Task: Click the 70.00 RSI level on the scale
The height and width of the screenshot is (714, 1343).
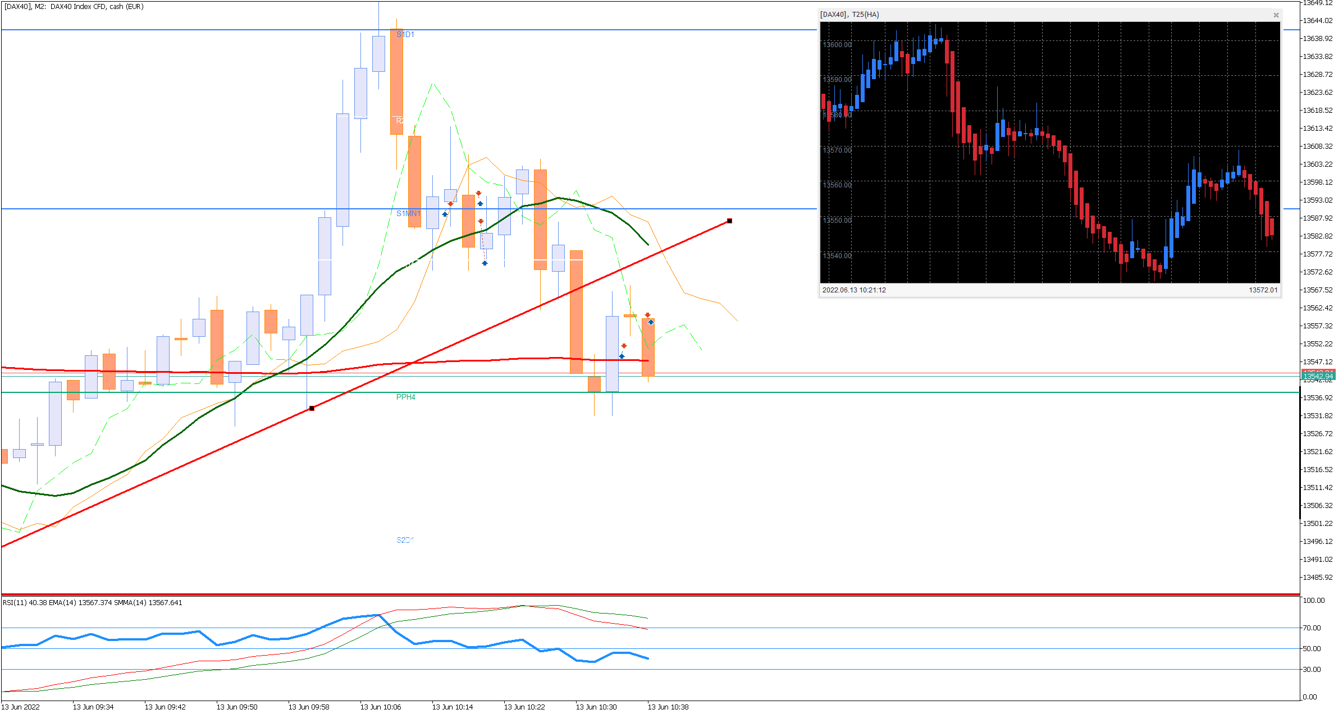Action: pos(1312,628)
